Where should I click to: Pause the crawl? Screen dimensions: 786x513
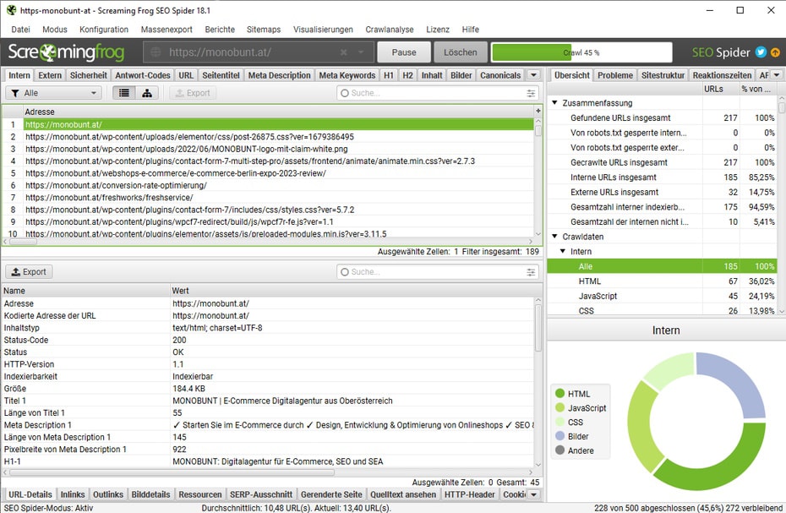click(x=404, y=52)
